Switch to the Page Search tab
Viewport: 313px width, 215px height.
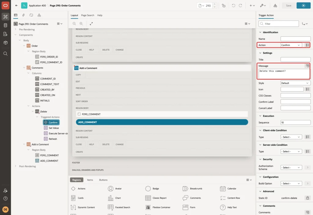(87, 15)
